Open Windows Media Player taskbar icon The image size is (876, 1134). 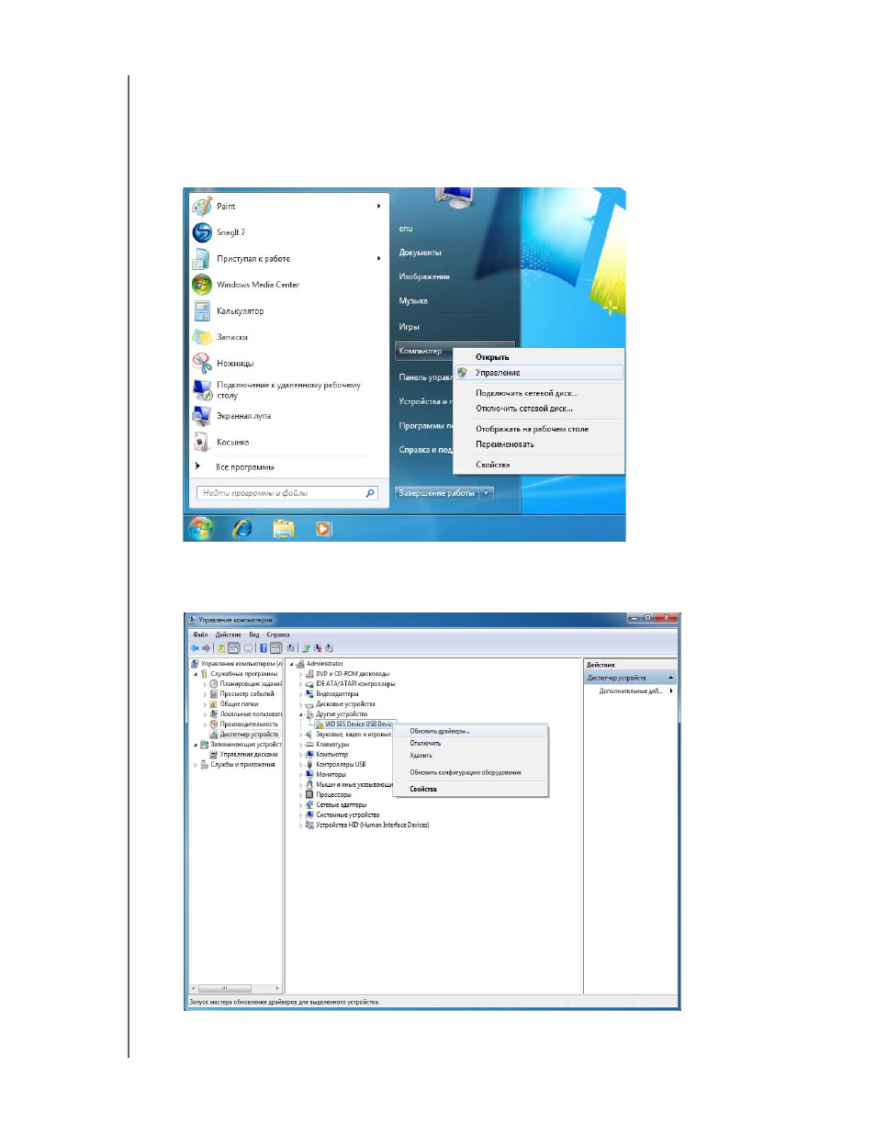coord(323,528)
